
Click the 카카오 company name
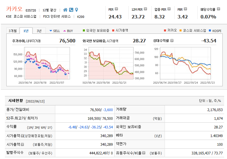tap(14, 9)
